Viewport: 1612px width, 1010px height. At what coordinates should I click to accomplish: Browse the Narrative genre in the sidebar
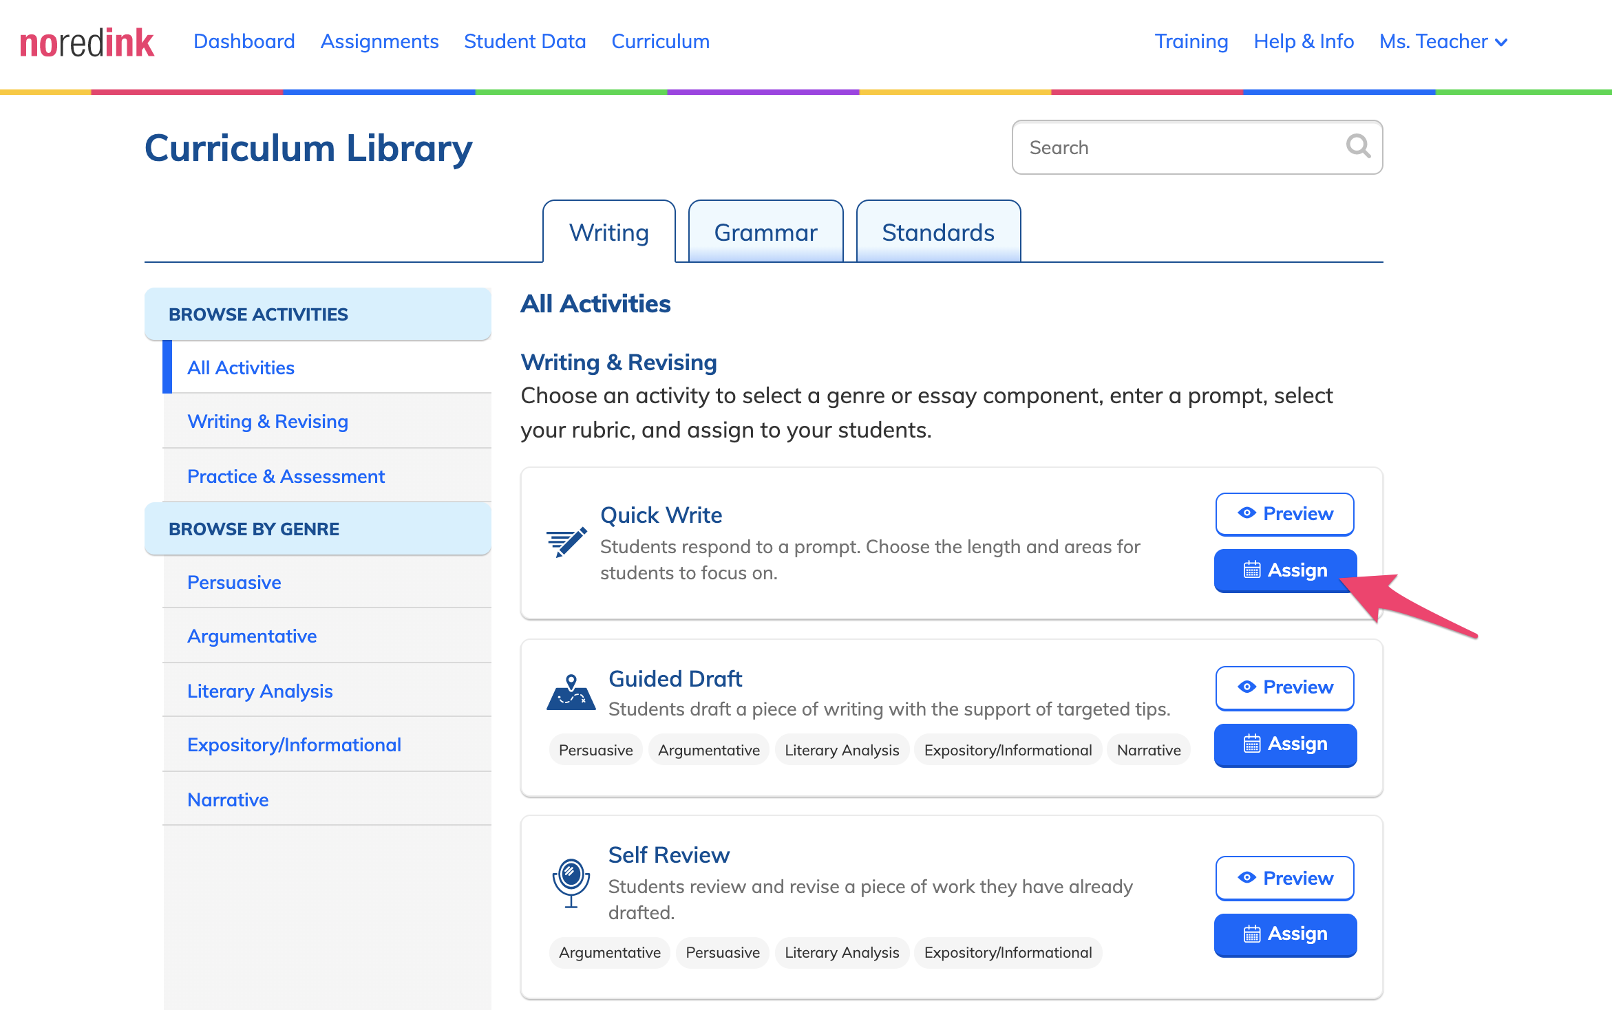point(327,799)
